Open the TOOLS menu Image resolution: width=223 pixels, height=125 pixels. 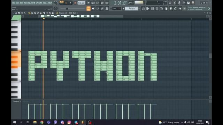(x=45, y=3)
